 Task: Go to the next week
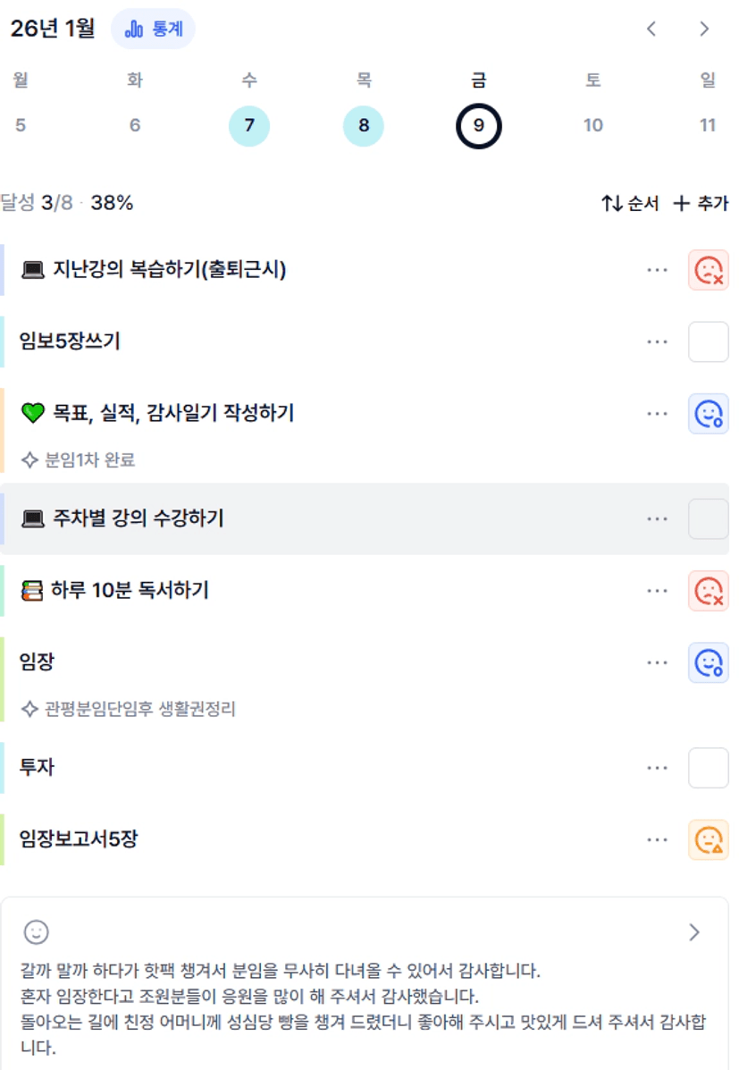pos(704,29)
